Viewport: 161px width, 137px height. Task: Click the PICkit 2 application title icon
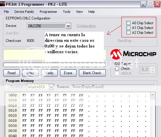[2, 4]
